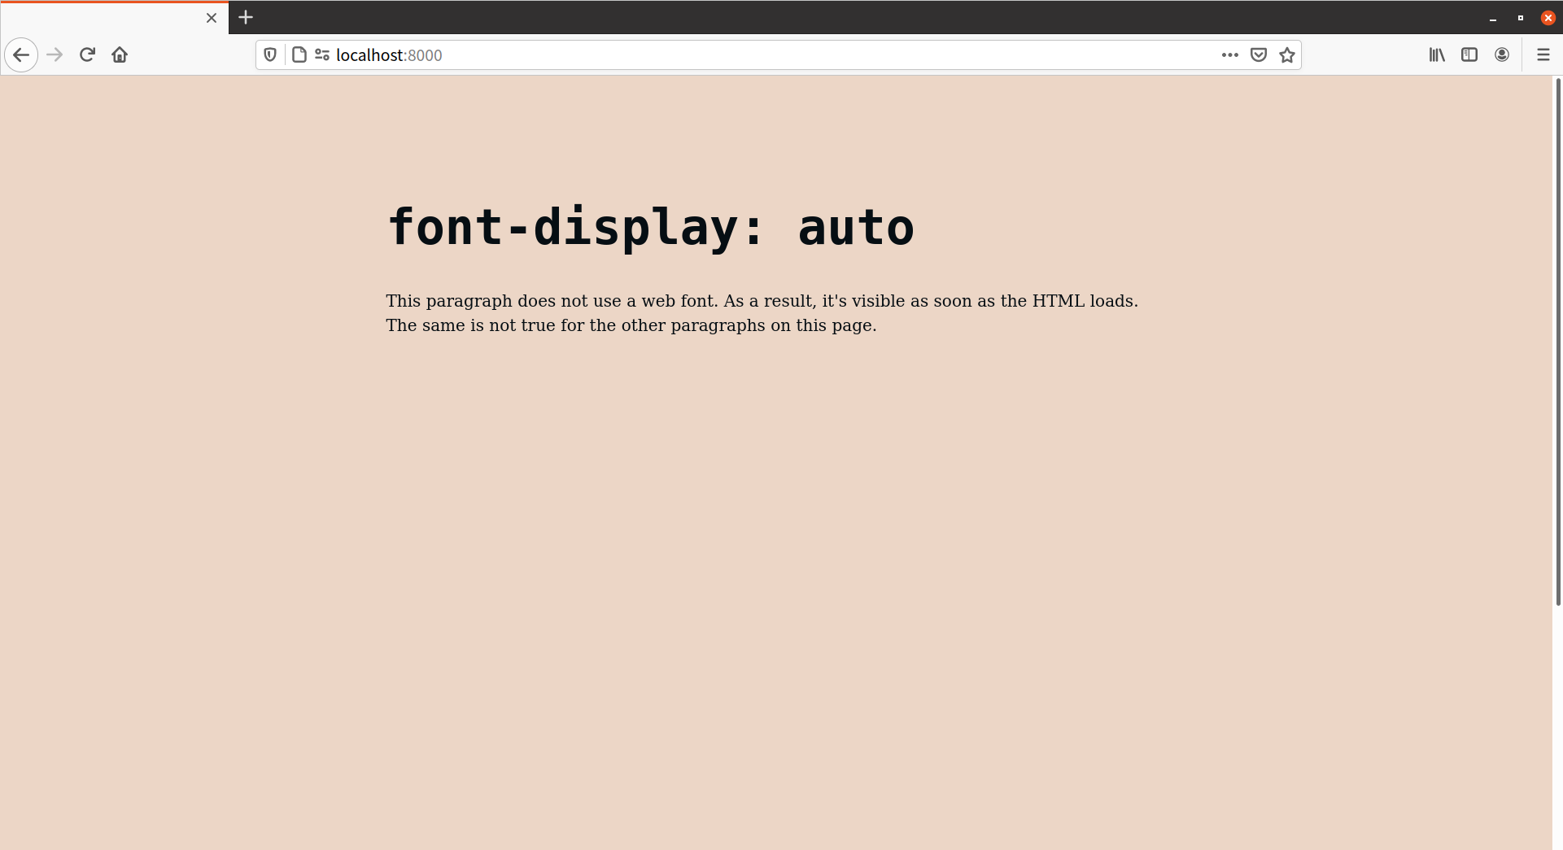Open the Firefox Account menu
This screenshot has width=1563, height=850.
tap(1502, 54)
